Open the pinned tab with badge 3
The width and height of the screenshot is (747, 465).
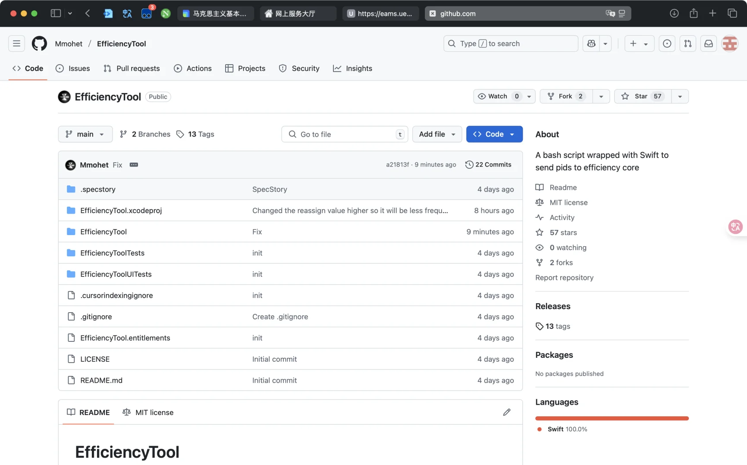(x=147, y=13)
